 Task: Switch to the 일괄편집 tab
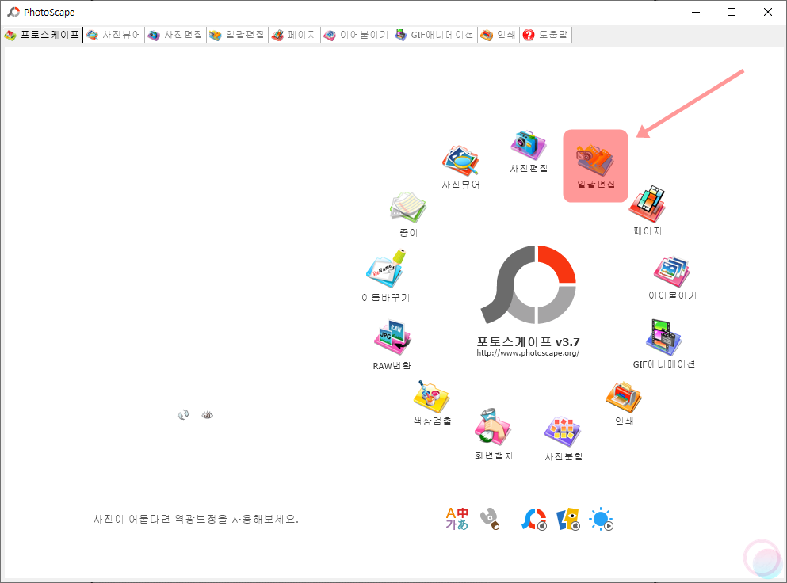point(237,35)
